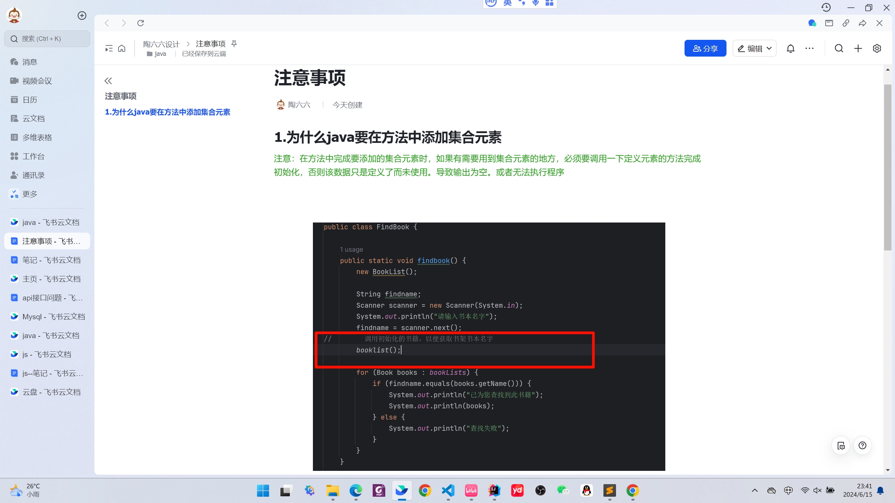The width and height of the screenshot is (895, 503).
Task: Switch to 'js - 飞书云文档' tab
Action: [47, 354]
